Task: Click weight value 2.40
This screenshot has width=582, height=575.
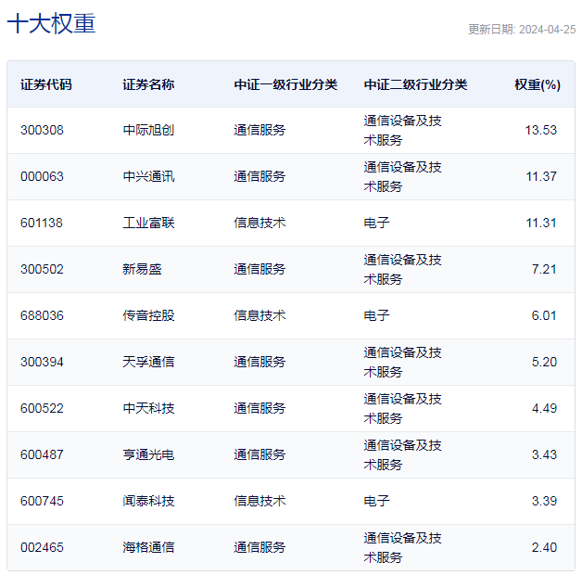Action: 544,548
